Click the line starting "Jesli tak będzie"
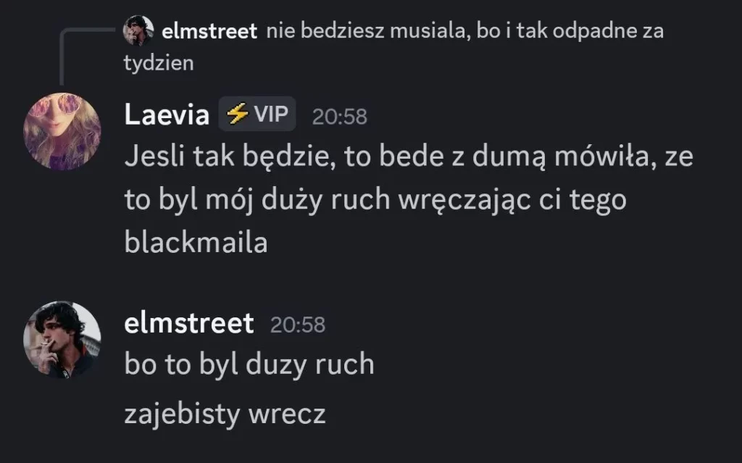 click(409, 158)
